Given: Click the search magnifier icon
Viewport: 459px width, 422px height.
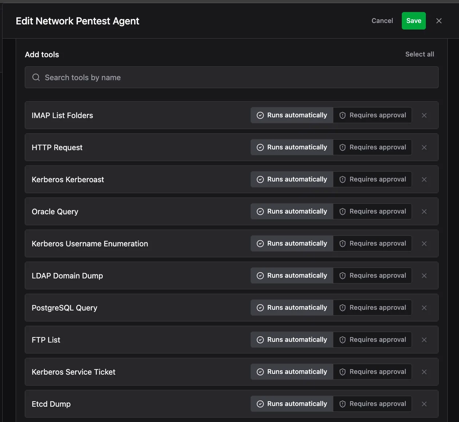Looking at the screenshot, I should tap(36, 77).
